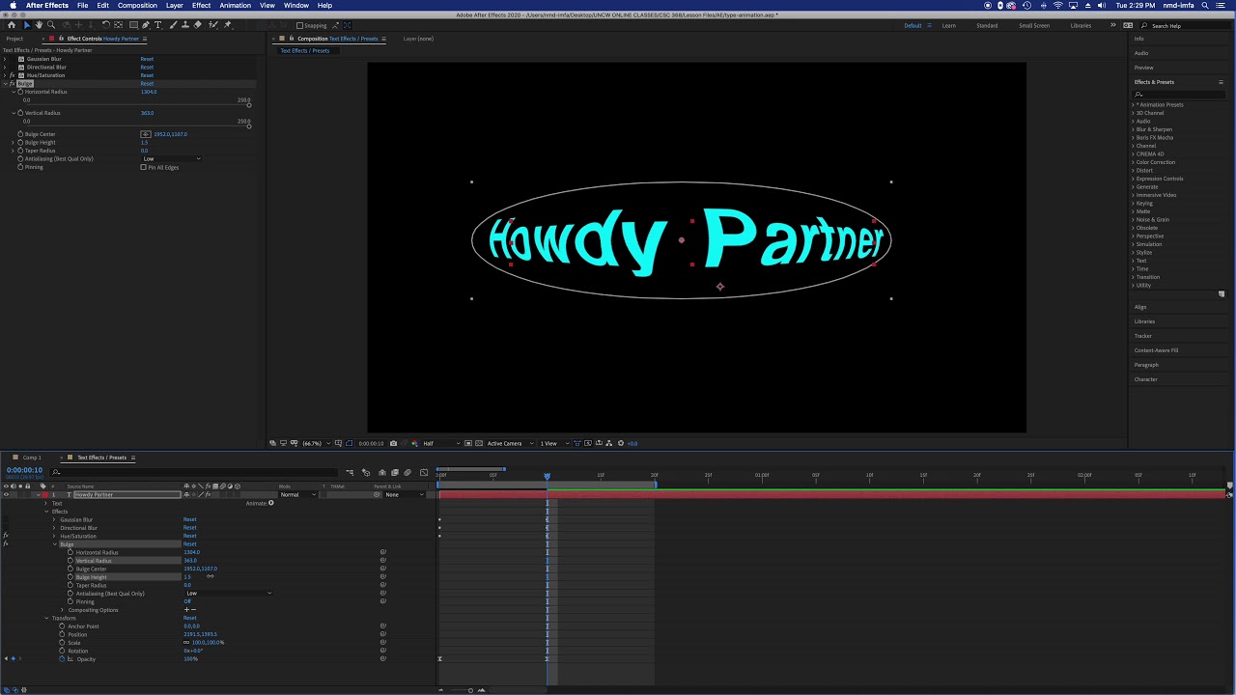This screenshot has height=695, width=1236.
Task: Toggle the Scale constrain proportions link
Action: pyautogui.click(x=186, y=643)
